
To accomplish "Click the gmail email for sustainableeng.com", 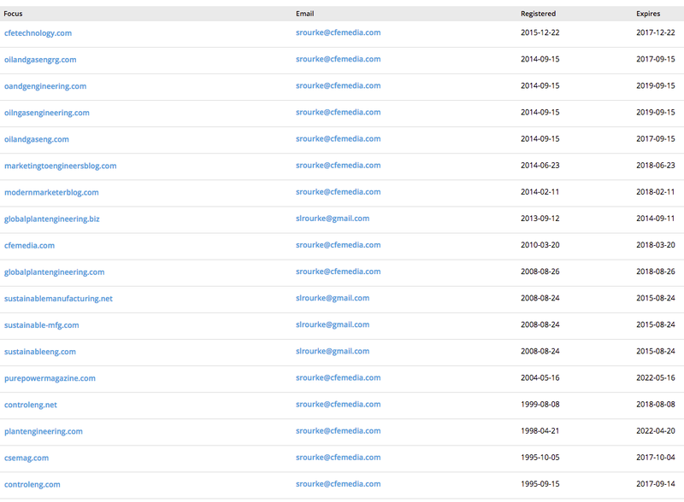I will (x=333, y=352).
